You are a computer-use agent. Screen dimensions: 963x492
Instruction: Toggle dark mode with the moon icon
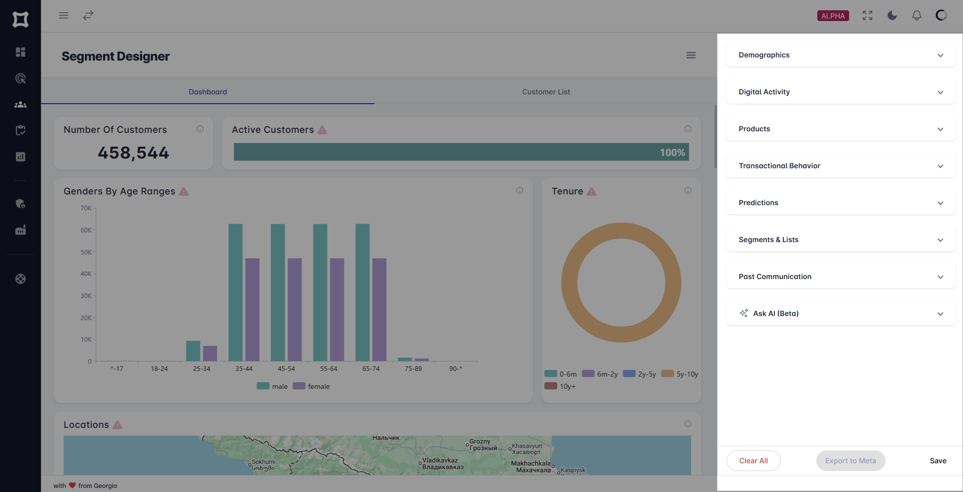(892, 15)
